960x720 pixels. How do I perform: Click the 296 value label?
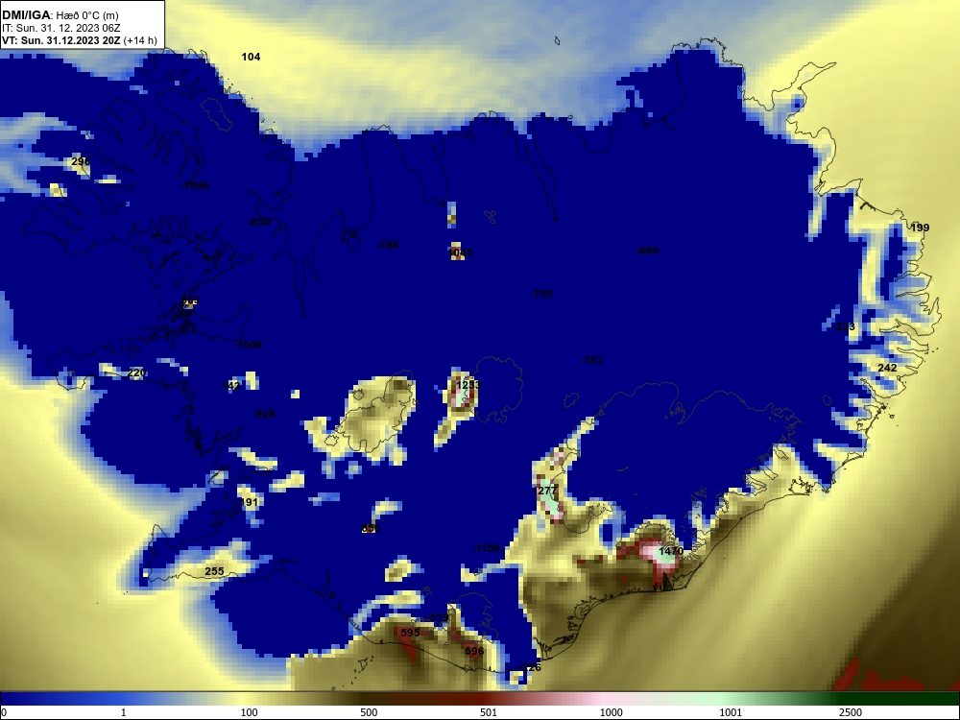pos(81,161)
